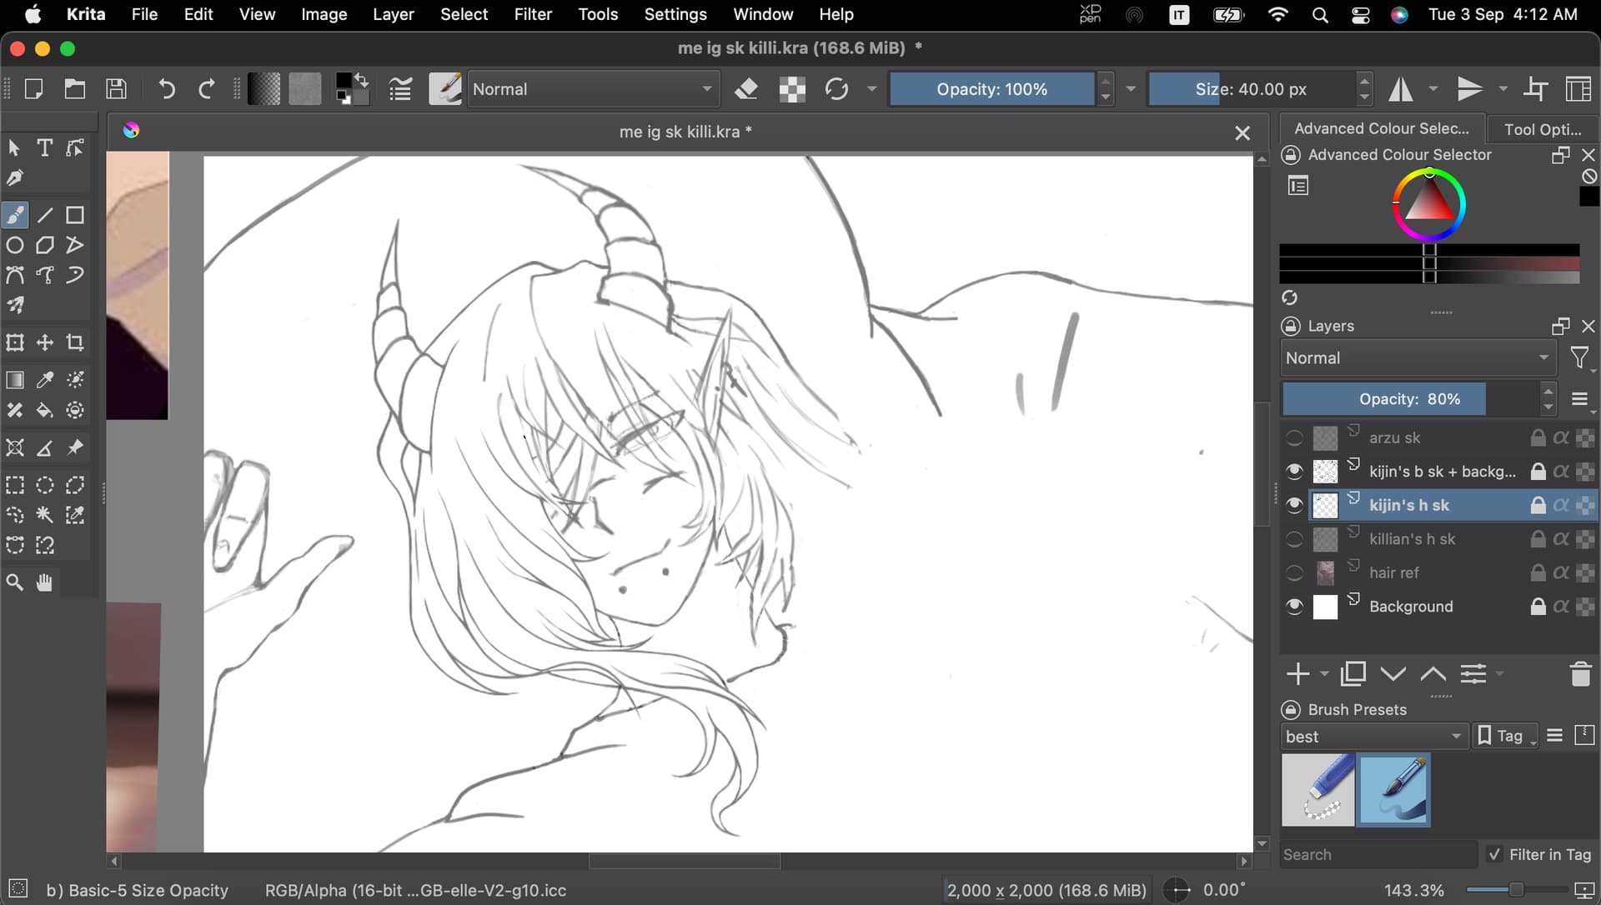Toggle horizontal mirror tool

(1401, 88)
